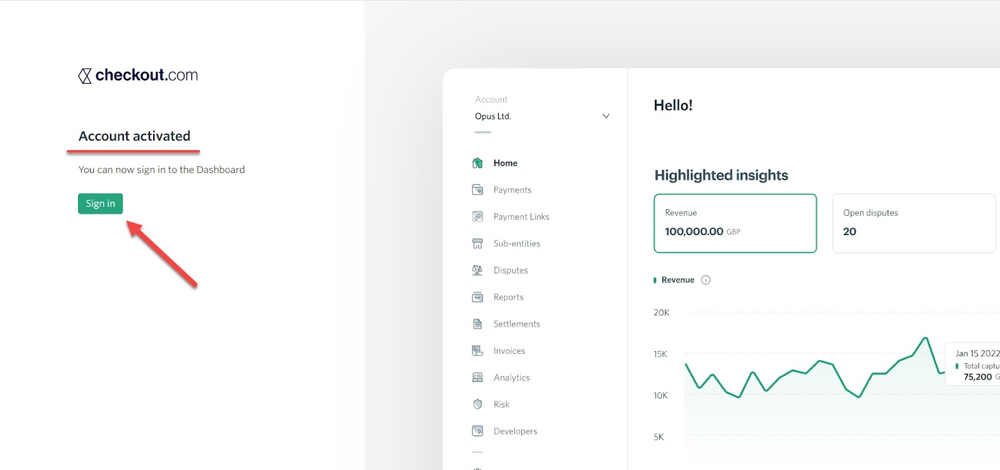Screen dimensions: 1000x470
Task: Click the Risk shield icon
Action: pyautogui.click(x=477, y=405)
